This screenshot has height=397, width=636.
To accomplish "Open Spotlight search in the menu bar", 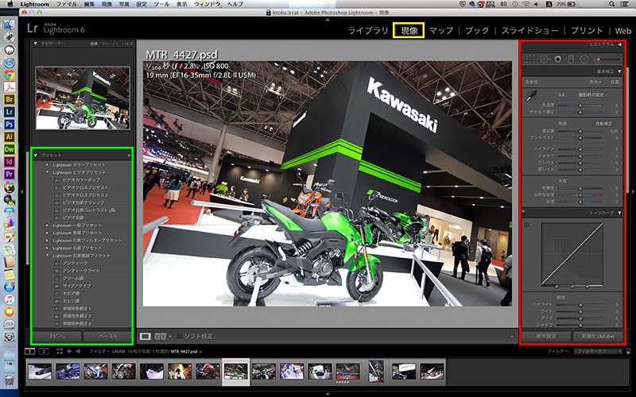I will click(x=611, y=4).
